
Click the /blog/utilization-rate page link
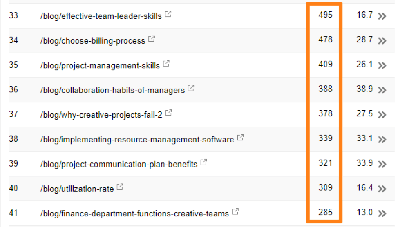(77, 189)
